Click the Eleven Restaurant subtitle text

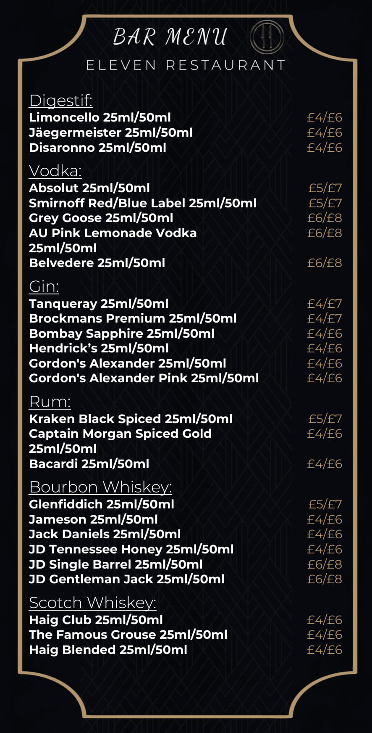[x=186, y=65]
